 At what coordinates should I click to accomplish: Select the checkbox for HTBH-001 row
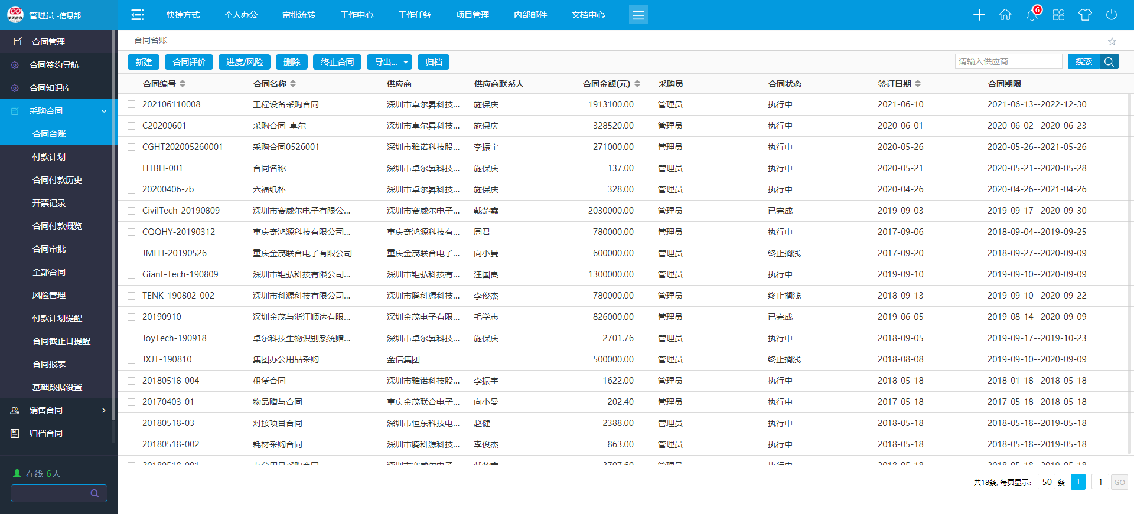(x=132, y=168)
